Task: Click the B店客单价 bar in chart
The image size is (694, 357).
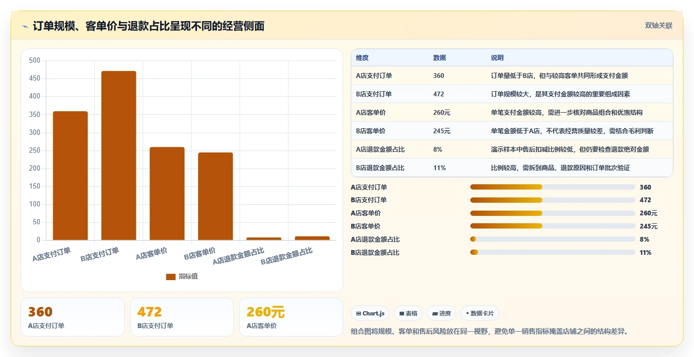Action: [x=215, y=196]
